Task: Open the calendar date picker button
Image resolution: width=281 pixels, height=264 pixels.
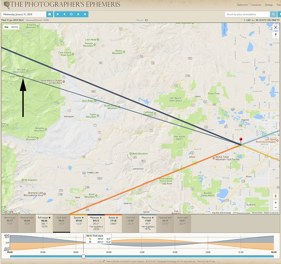Action: (x=50, y=14)
